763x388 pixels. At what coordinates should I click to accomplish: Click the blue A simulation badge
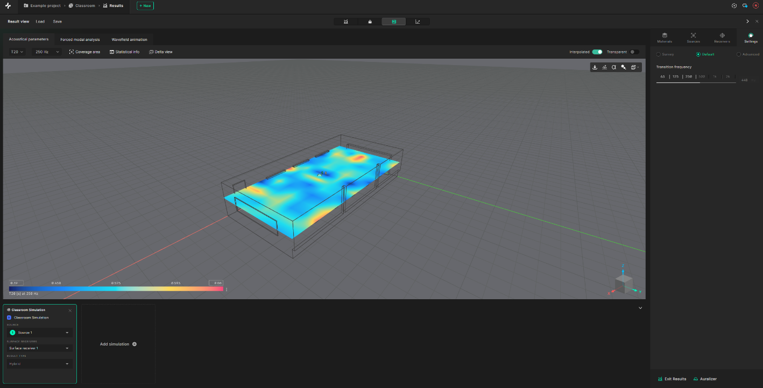[9, 318]
